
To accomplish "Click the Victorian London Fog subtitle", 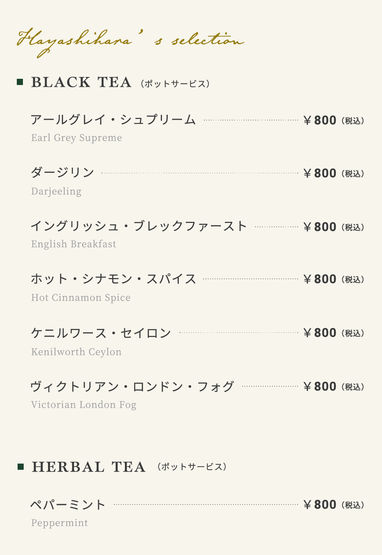I will tap(84, 405).
